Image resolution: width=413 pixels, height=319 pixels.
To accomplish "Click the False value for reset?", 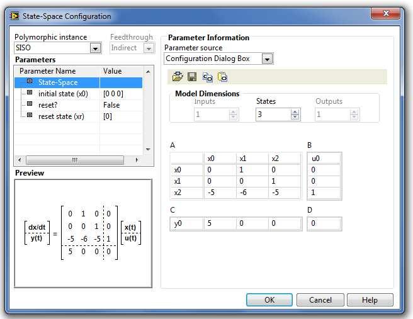I will tap(111, 105).
